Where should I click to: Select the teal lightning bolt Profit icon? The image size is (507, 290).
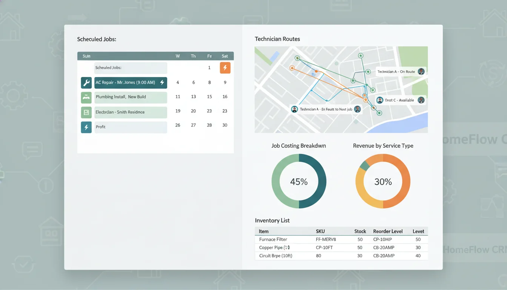tap(86, 127)
